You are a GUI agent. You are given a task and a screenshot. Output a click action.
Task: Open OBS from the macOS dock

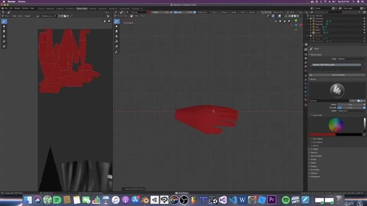(184, 200)
